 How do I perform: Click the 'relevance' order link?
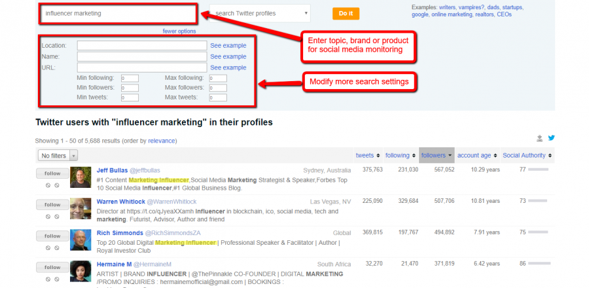[x=162, y=141]
